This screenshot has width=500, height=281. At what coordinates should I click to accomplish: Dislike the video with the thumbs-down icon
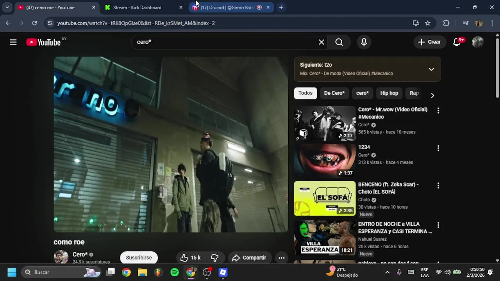click(x=215, y=258)
